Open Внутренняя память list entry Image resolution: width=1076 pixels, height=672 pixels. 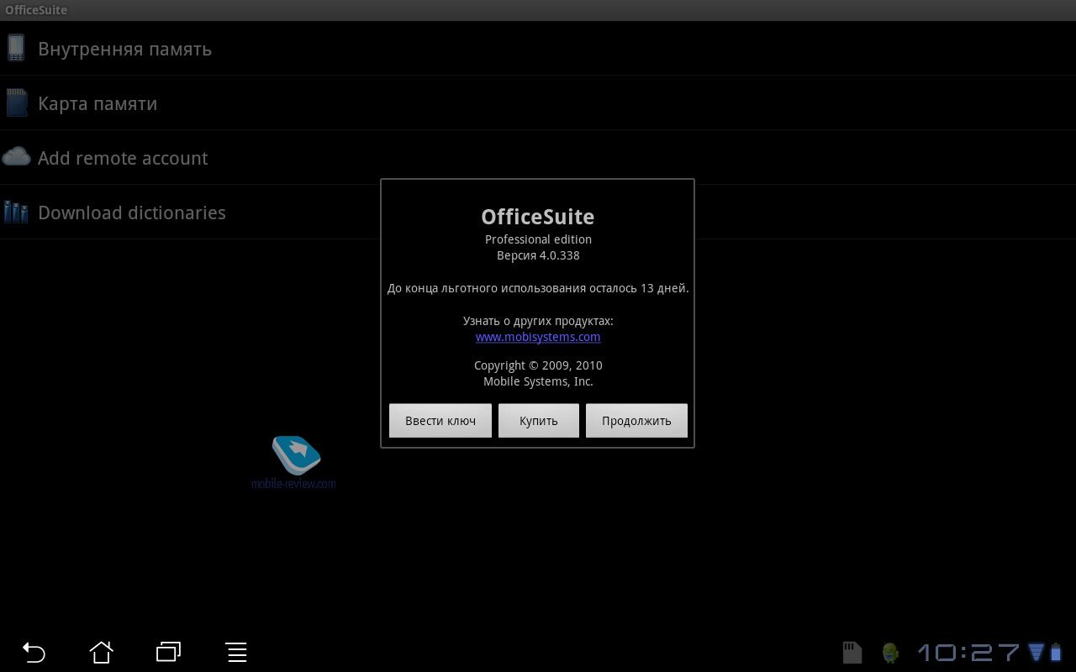(x=538, y=48)
